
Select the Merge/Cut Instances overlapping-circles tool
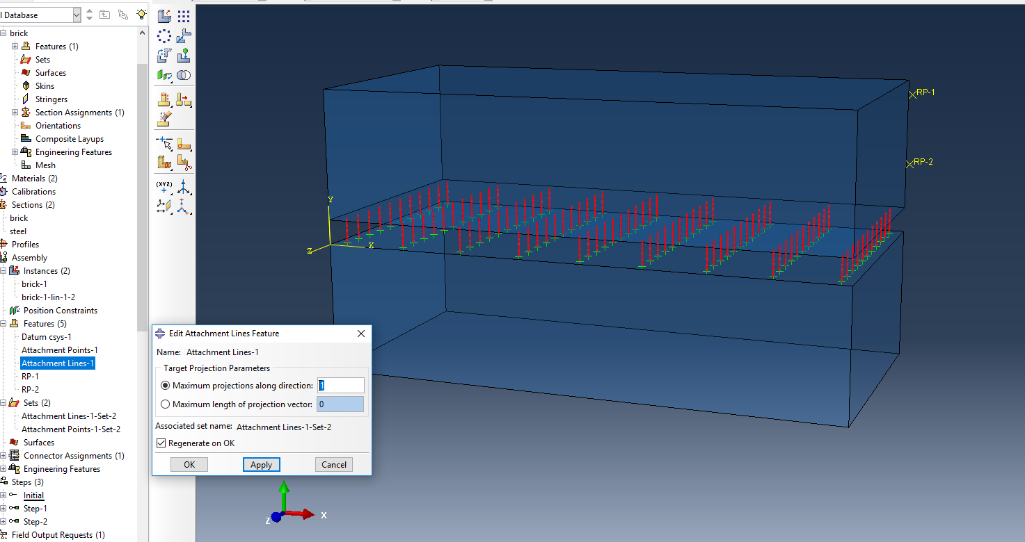[x=184, y=74]
